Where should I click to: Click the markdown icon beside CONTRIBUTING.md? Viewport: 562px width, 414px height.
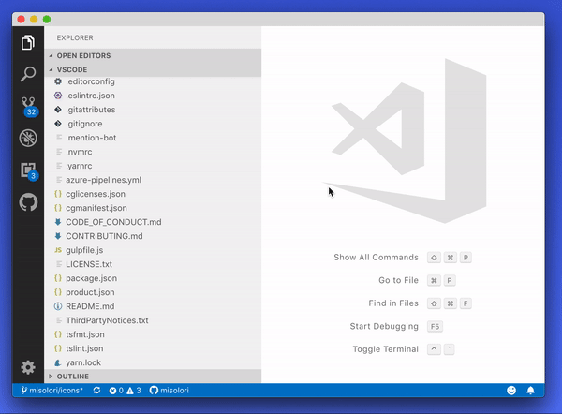[58, 236]
